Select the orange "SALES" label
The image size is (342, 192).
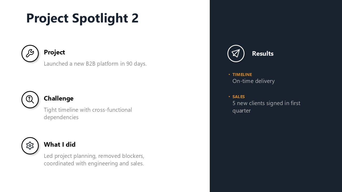239,97
